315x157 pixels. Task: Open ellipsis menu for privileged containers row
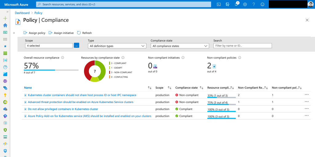pos(307,109)
